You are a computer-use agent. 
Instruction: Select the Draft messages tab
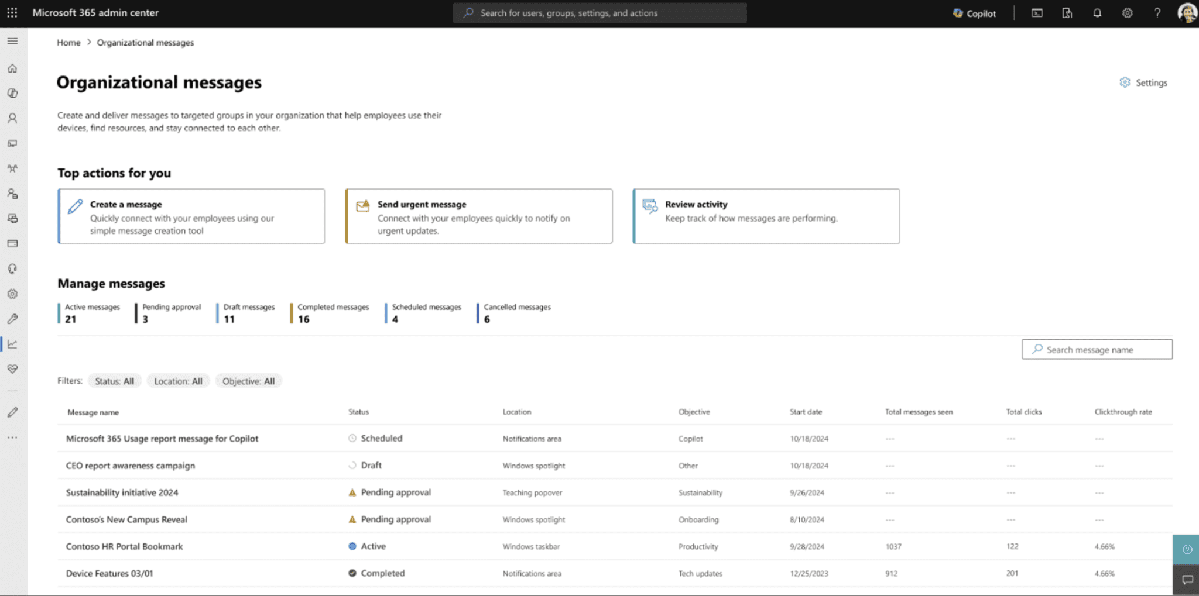[248, 313]
